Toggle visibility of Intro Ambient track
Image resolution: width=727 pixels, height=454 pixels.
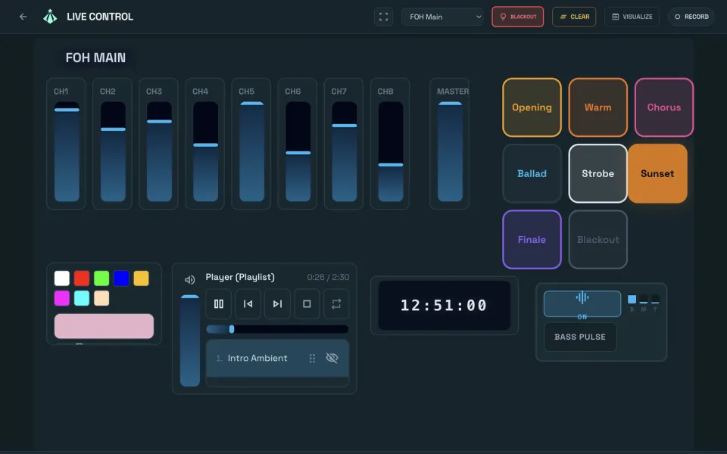(x=332, y=358)
